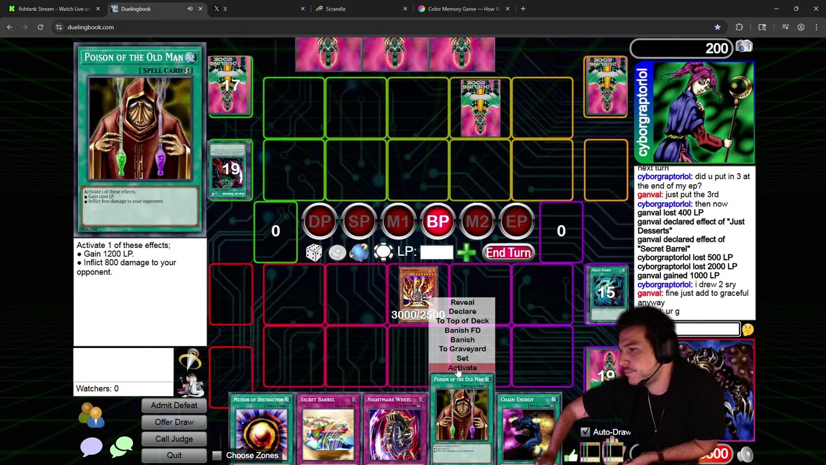Screen dimensions: 826x465
Task: Switch to the Draw Phase (DP)
Action: 319,222
